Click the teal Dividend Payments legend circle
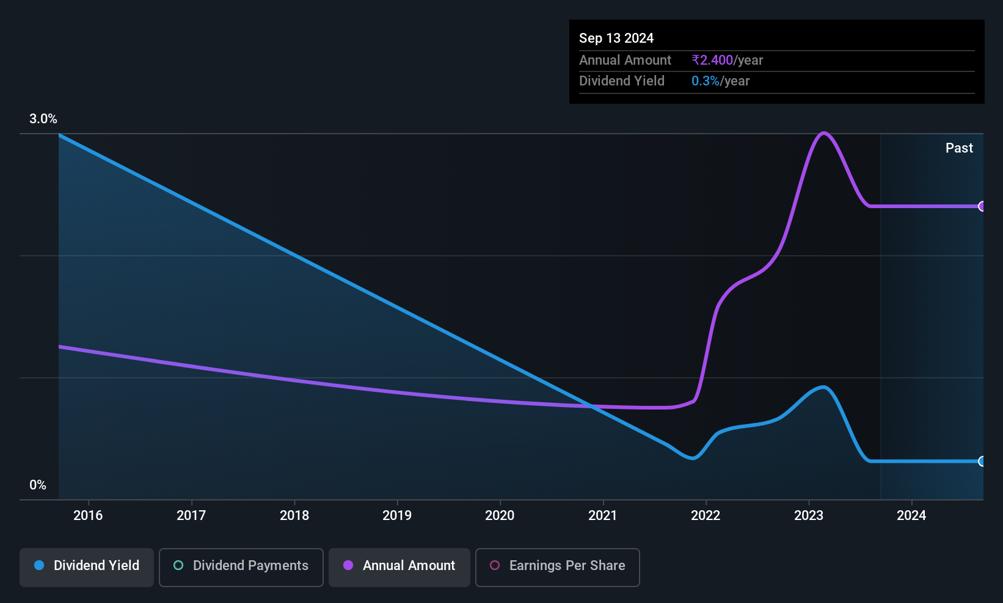 pos(178,565)
